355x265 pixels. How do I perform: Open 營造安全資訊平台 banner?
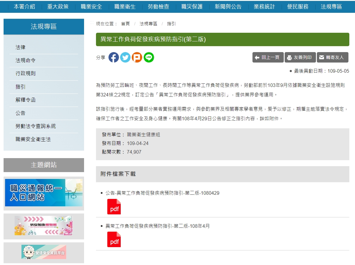(44, 252)
